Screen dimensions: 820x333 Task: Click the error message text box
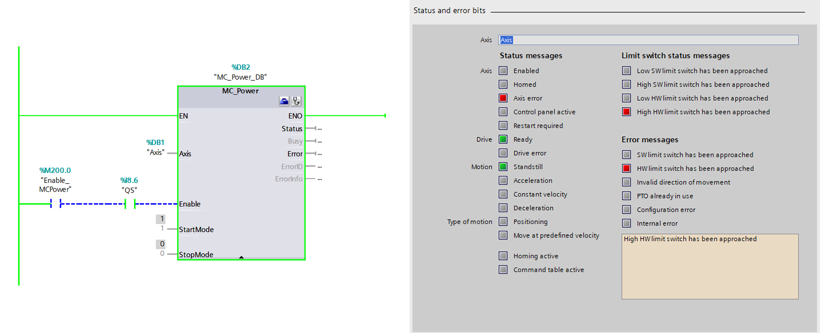click(x=710, y=266)
